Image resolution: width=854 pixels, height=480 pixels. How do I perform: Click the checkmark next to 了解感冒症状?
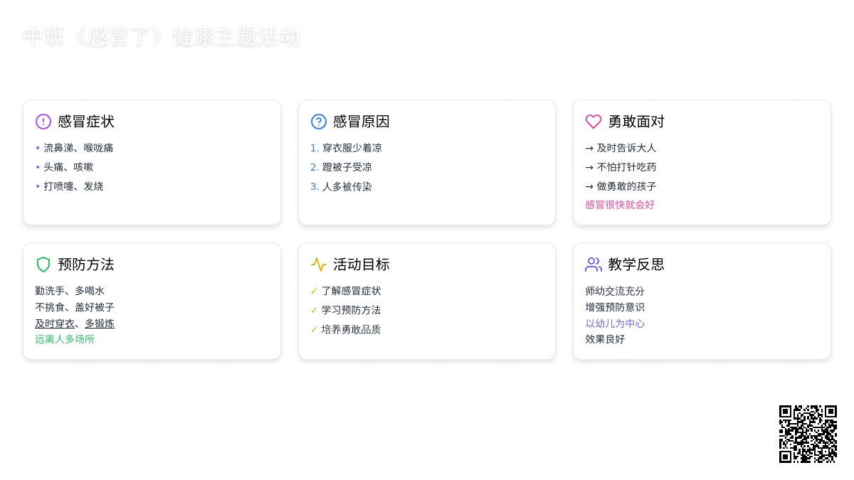(x=314, y=291)
